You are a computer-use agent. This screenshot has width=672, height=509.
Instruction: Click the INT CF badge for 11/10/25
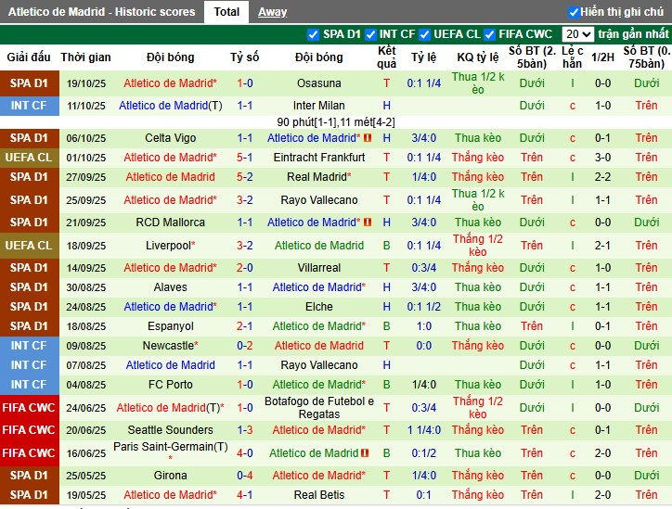pos(29,106)
